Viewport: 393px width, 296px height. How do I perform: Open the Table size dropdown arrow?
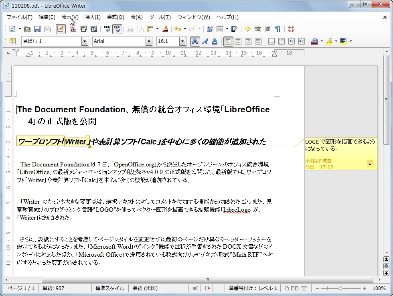227,29
